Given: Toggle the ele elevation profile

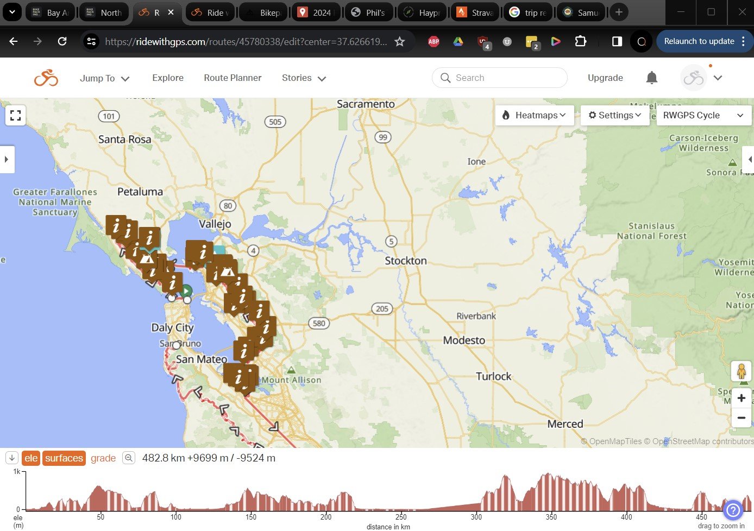Looking at the screenshot, I should click(x=31, y=458).
